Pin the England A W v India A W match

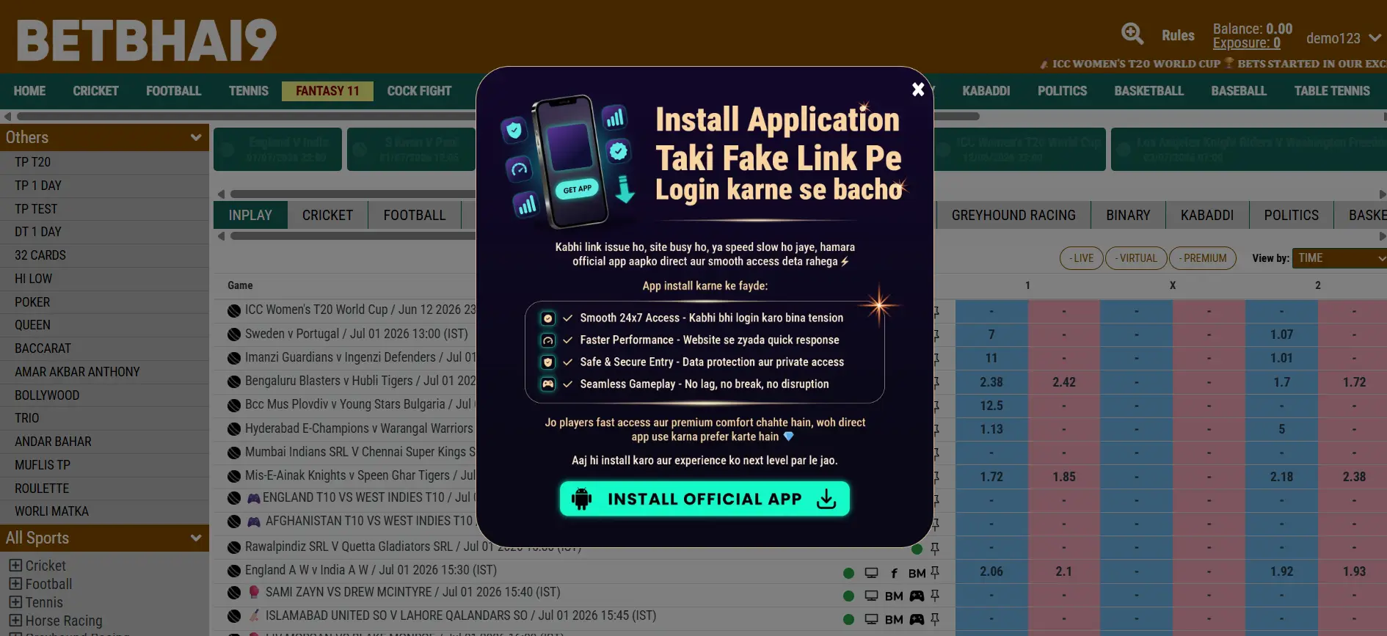pos(935,572)
